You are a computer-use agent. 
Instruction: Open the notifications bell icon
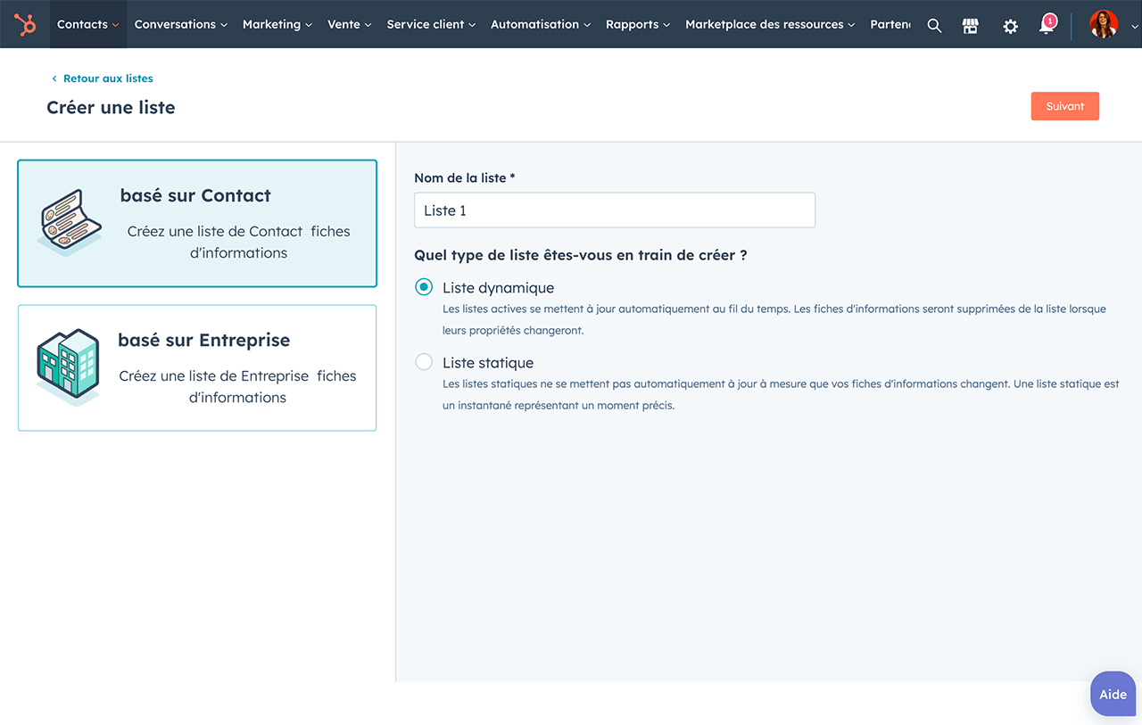pyautogui.click(x=1047, y=25)
